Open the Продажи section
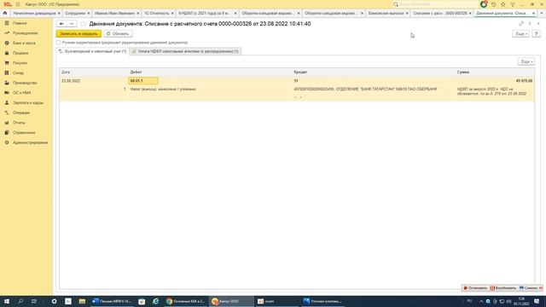Viewport: 546px width, 307px height. tap(20, 53)
